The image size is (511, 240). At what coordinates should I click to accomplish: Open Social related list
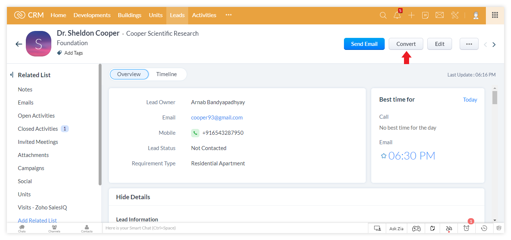(x=25, y=181)
